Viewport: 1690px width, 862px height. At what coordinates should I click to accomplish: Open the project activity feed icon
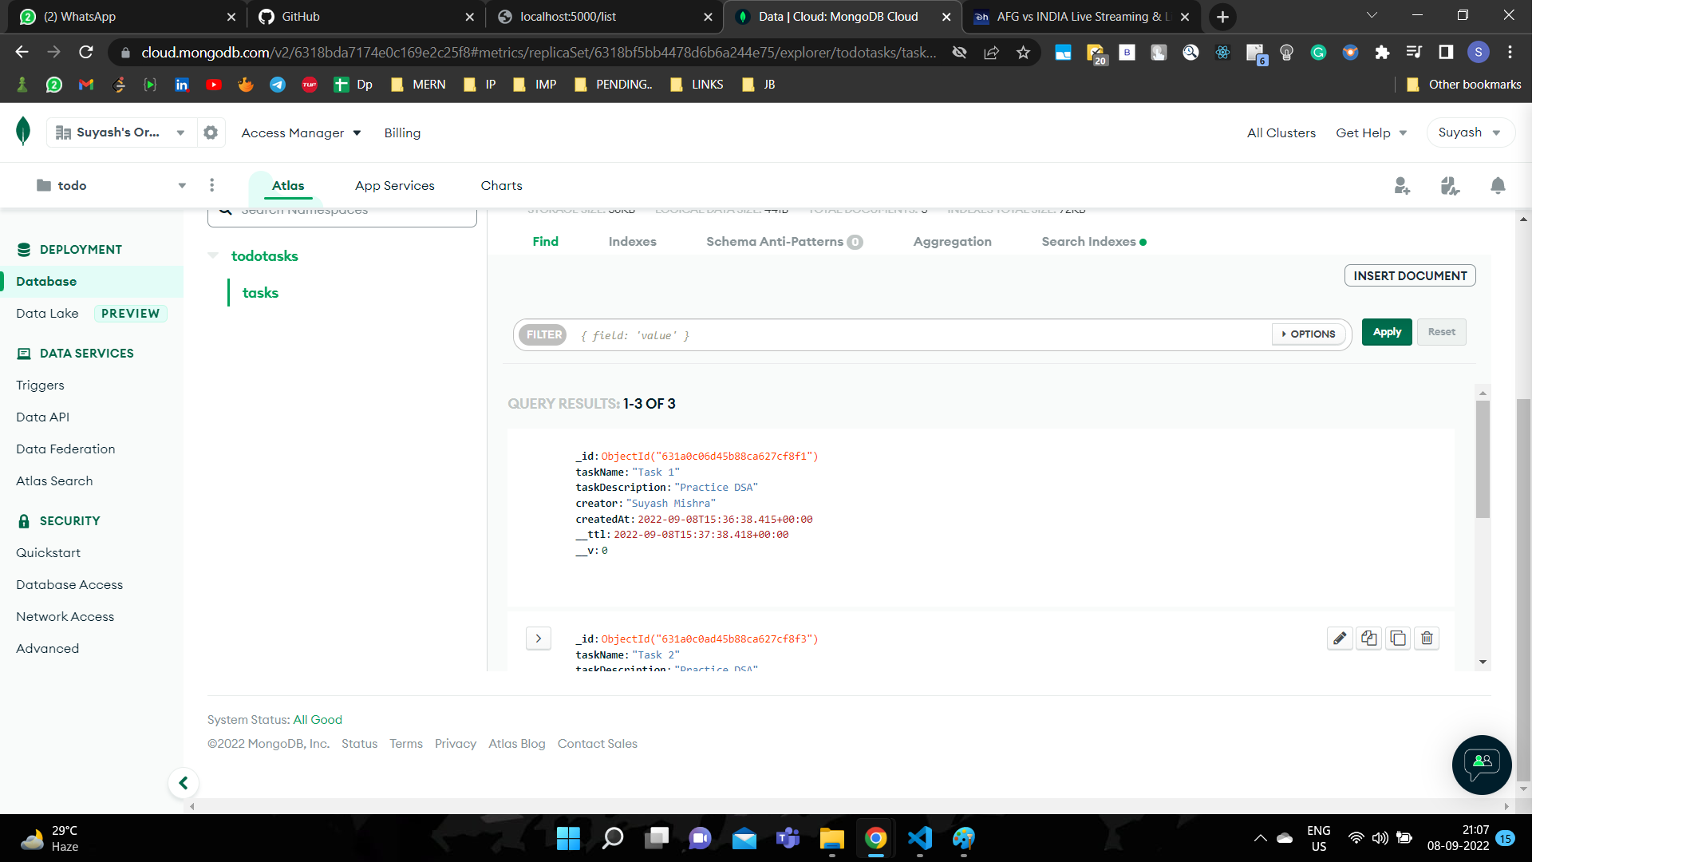pyautogui.click(x=1450, y=186)
